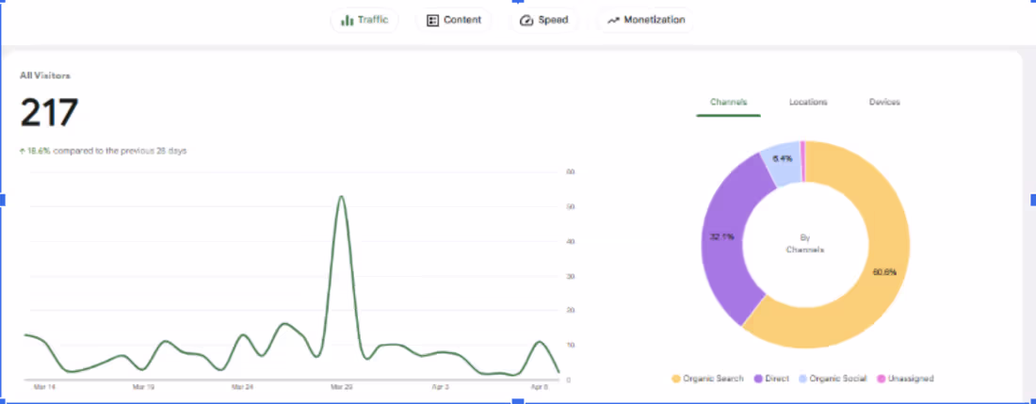Click the light blue Organic Social legend dot
Screen dimensions: 1036x404
tap(802, 379)
